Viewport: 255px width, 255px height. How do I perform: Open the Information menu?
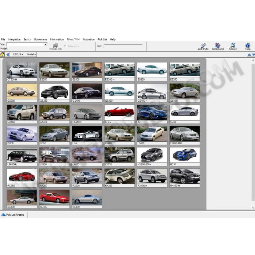[57, 39]
